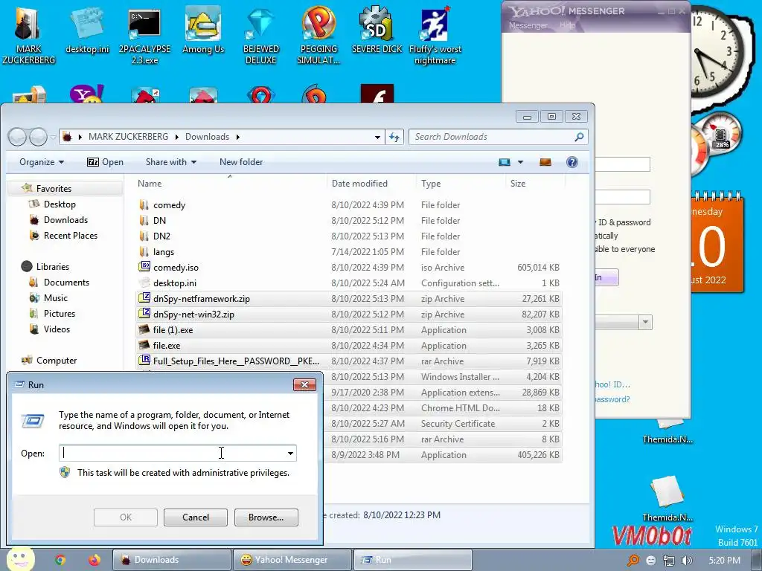Open the Yahoo Messenger status dropdown

[x=645, y=322]
